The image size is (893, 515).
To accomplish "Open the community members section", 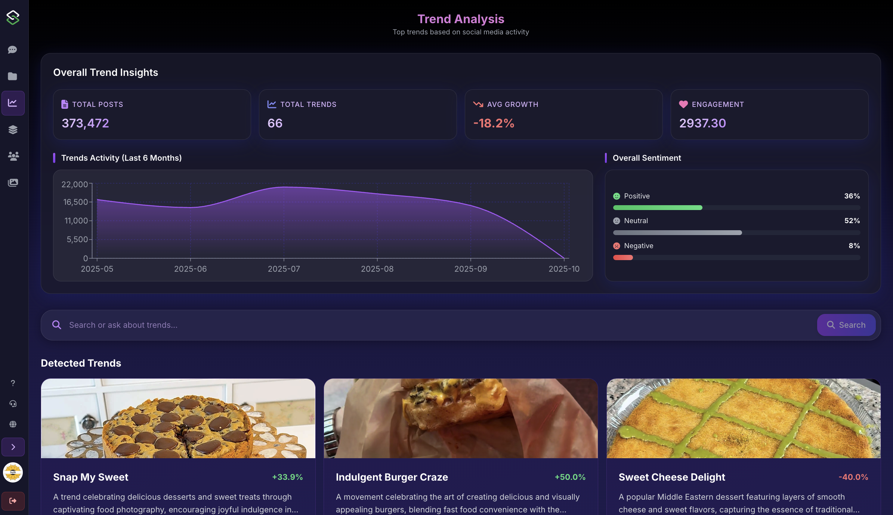I will click(13, 157).
